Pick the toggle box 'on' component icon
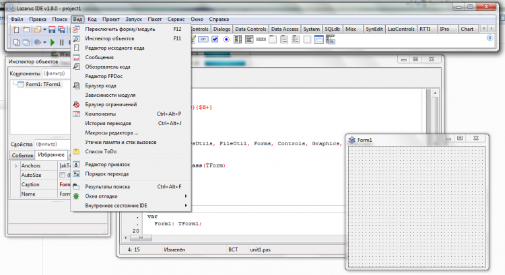Screen dimensions: 505x275 click(x=203, y=40)
